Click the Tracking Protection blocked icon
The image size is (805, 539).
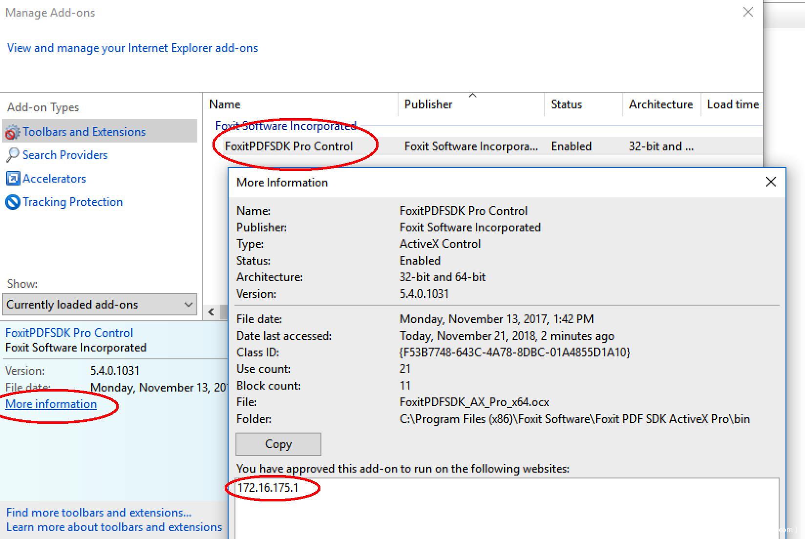click(x=13, y=202)
